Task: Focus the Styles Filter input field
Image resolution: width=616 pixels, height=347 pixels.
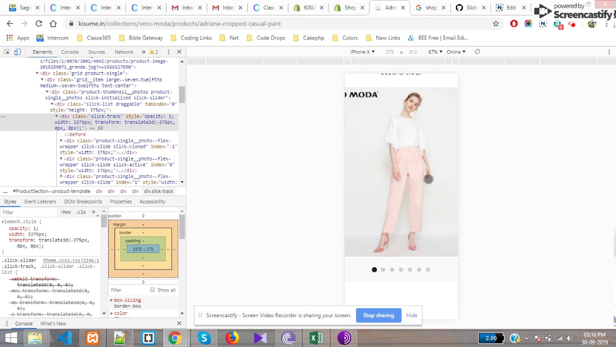Action: [x=29, y=212]
